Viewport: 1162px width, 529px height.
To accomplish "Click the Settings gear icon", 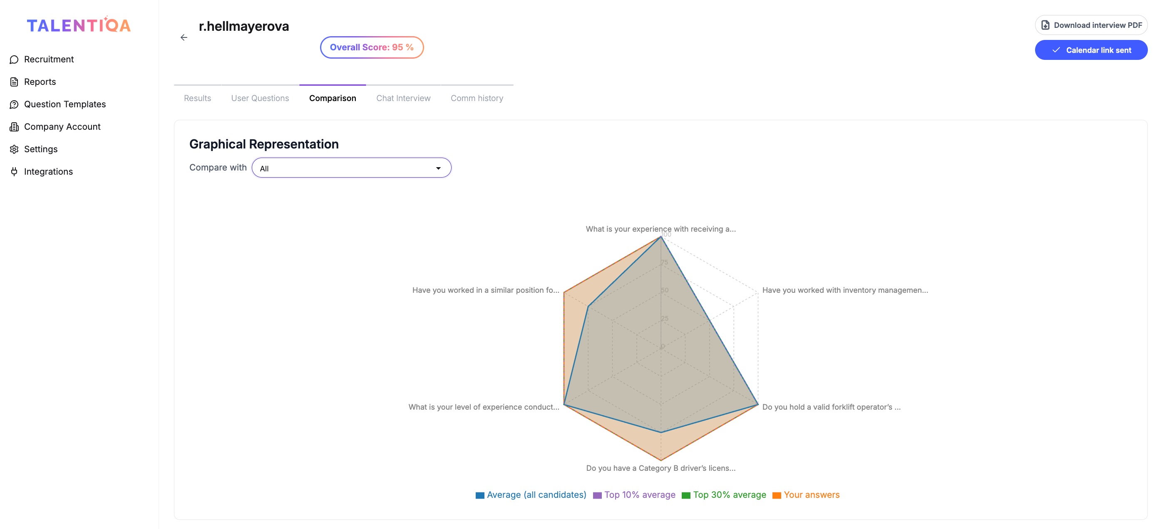I will (x=14, y=149).
